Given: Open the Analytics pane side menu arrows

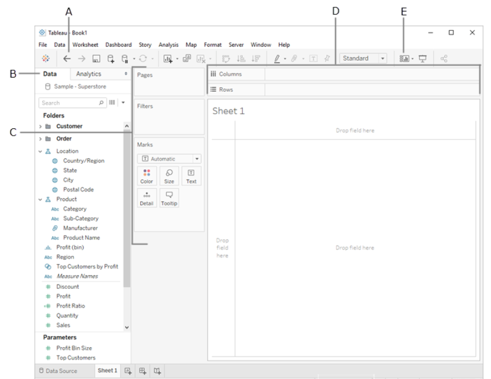Looking at the screenshot, I should [x=126, y=74].
